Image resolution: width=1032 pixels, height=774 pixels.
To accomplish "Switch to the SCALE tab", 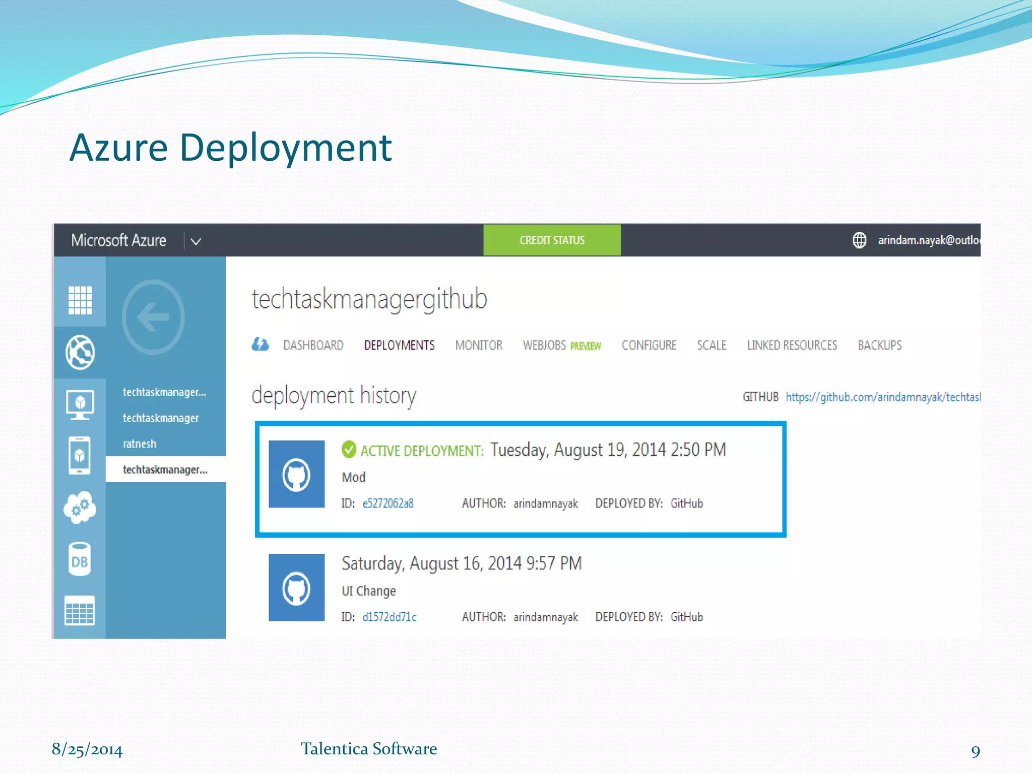I will point(712,345).
